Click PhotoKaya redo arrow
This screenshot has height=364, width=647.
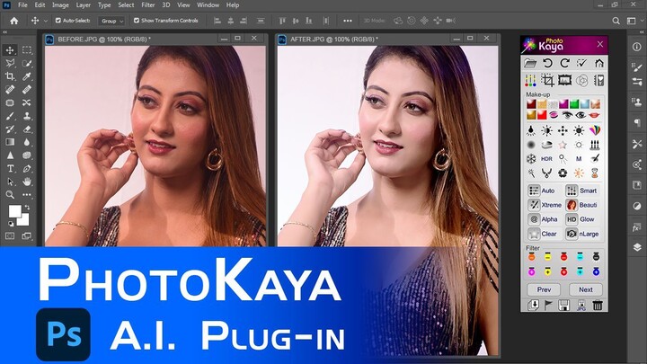[564, 63]
